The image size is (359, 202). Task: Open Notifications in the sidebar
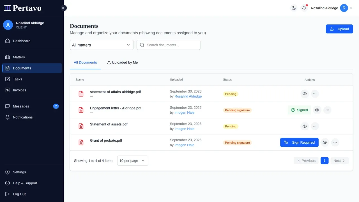(32, 117)
